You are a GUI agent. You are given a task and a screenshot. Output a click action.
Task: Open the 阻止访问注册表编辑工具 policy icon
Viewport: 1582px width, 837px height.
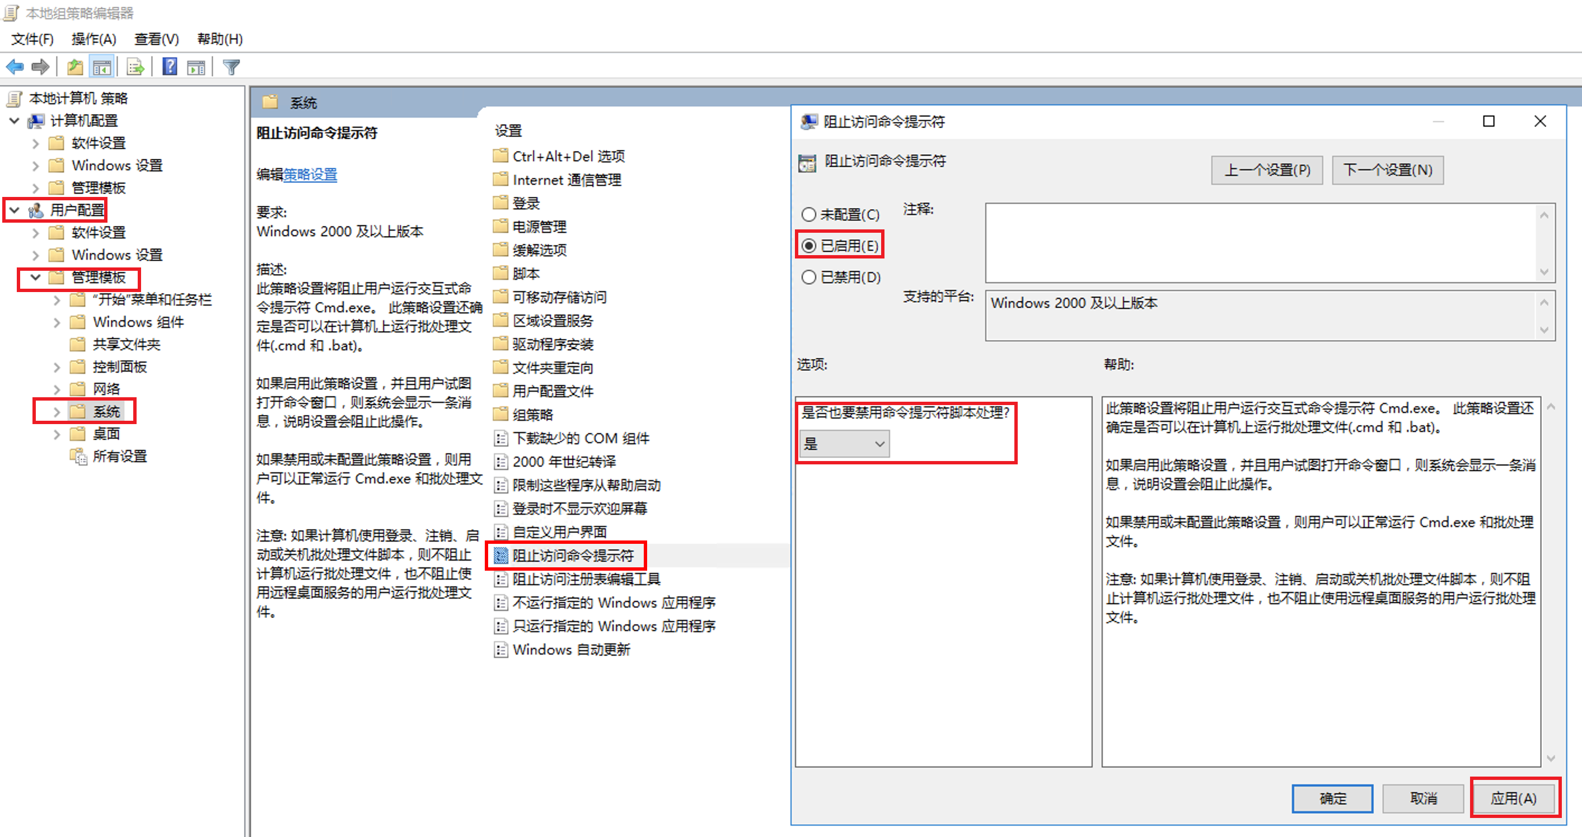501,579
